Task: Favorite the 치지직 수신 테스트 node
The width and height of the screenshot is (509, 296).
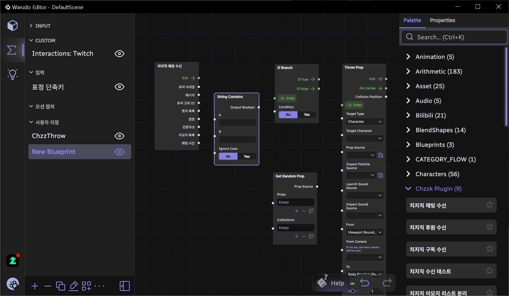Action: click(x=489, y=271)
